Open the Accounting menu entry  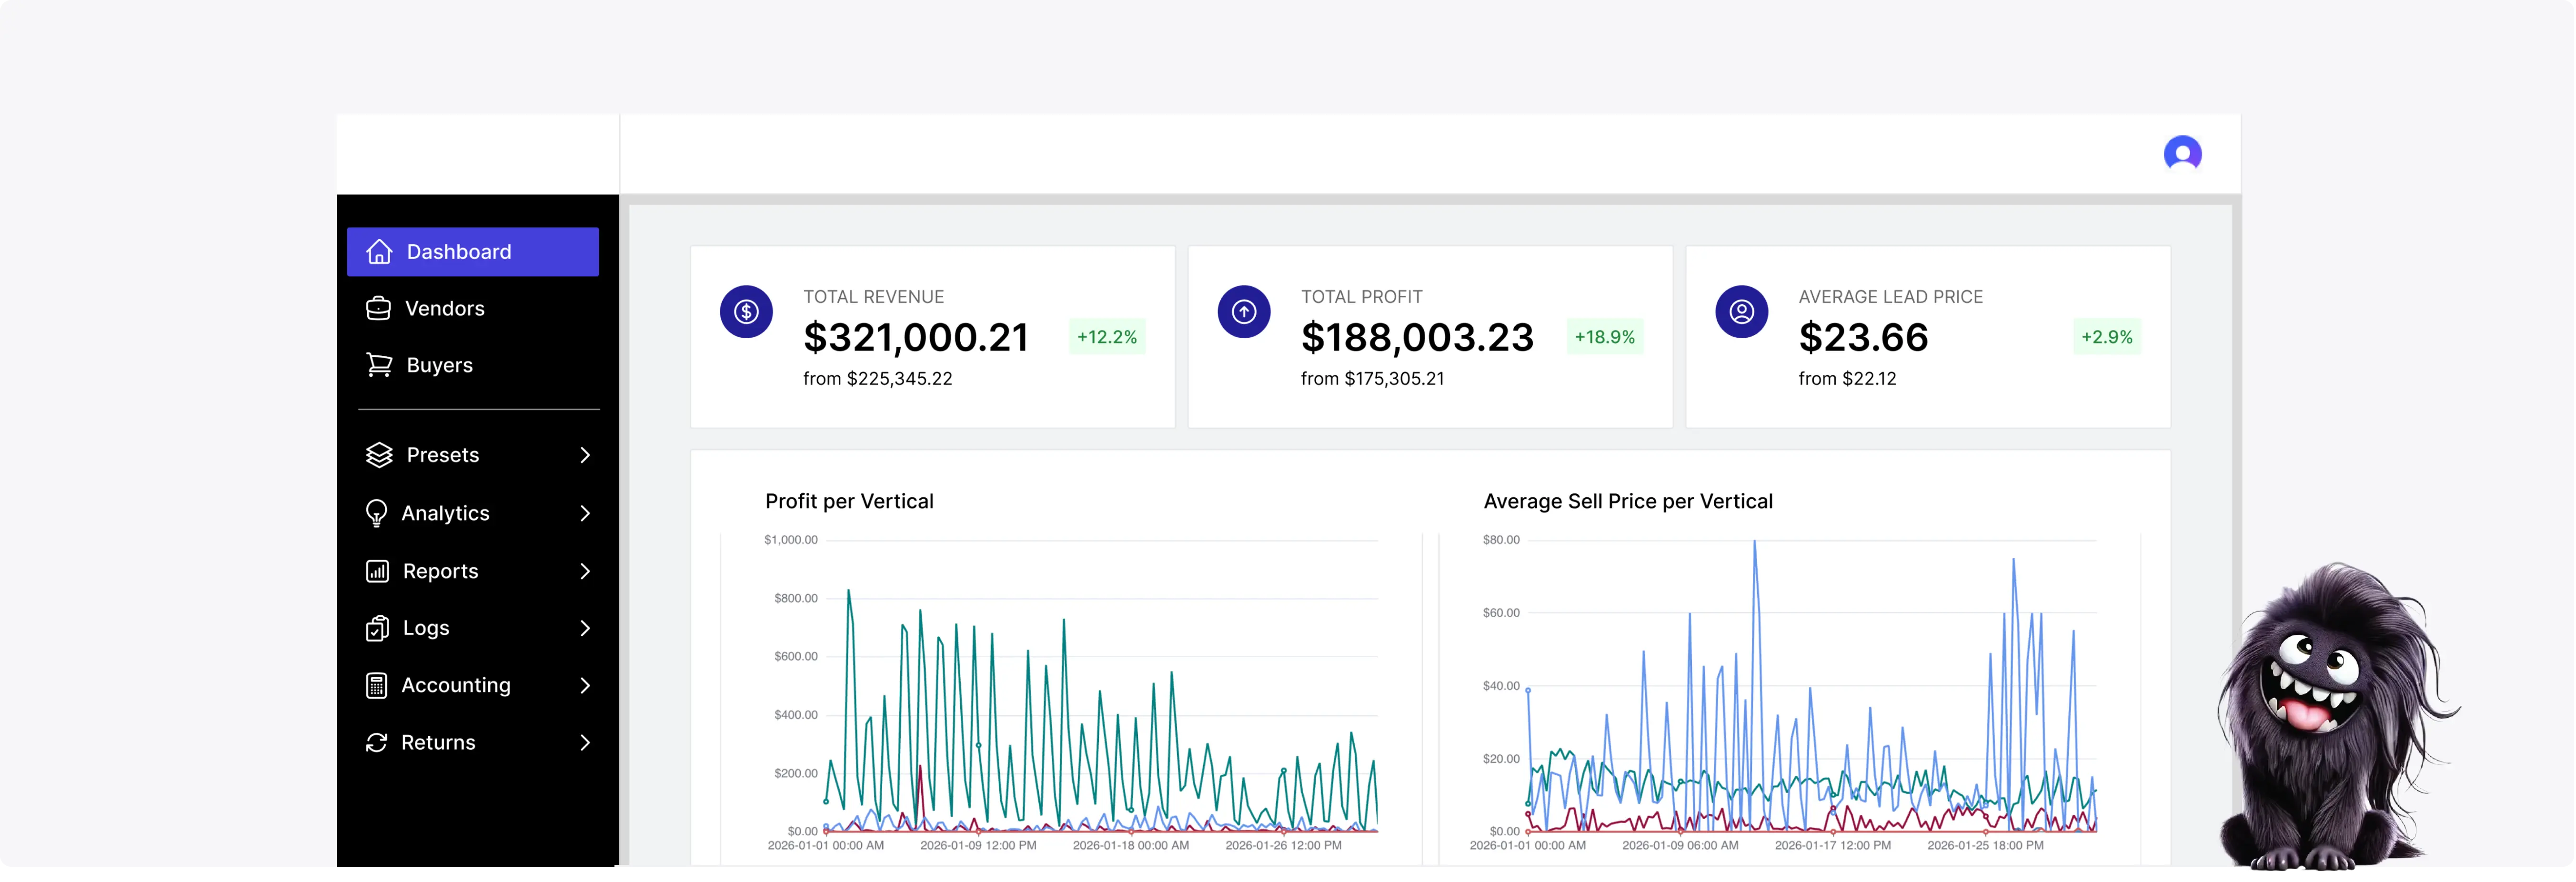tap(455, 685)
